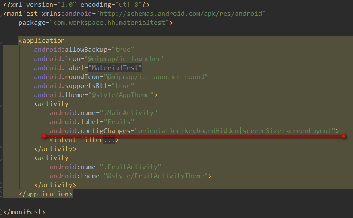Screen dimensions: 353x218
Task: Click the orientation config value
Action: point(159,131)
